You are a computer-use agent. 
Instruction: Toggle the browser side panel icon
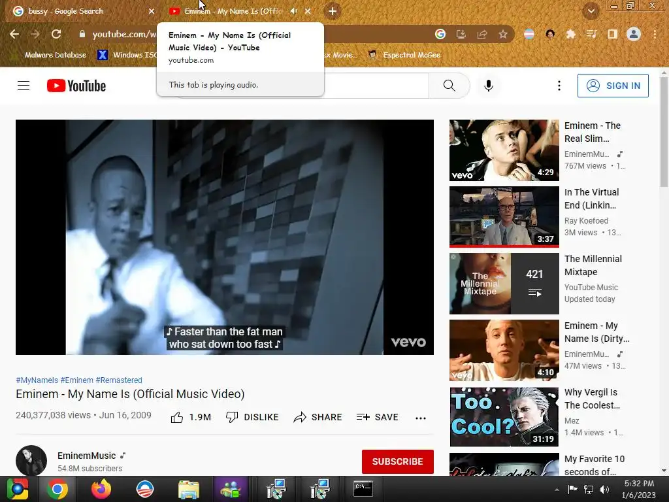[612, 34]
